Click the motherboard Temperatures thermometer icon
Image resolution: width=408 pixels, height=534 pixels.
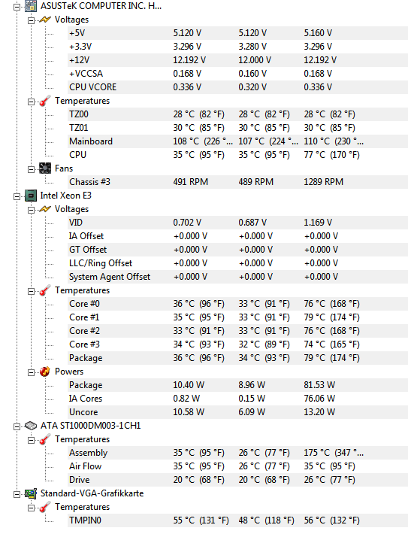(x=45, y=101)
